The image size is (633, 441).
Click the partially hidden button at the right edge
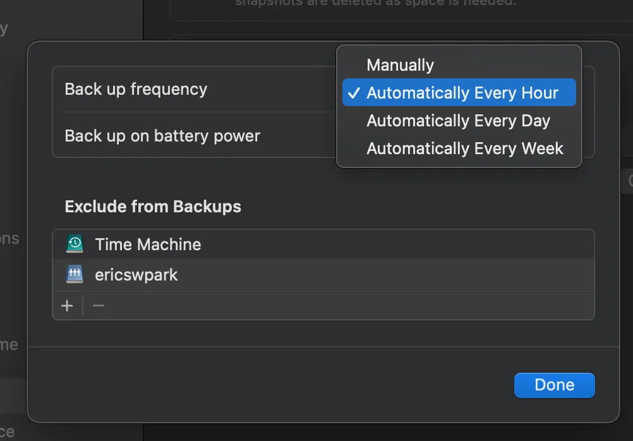point(629,181)
